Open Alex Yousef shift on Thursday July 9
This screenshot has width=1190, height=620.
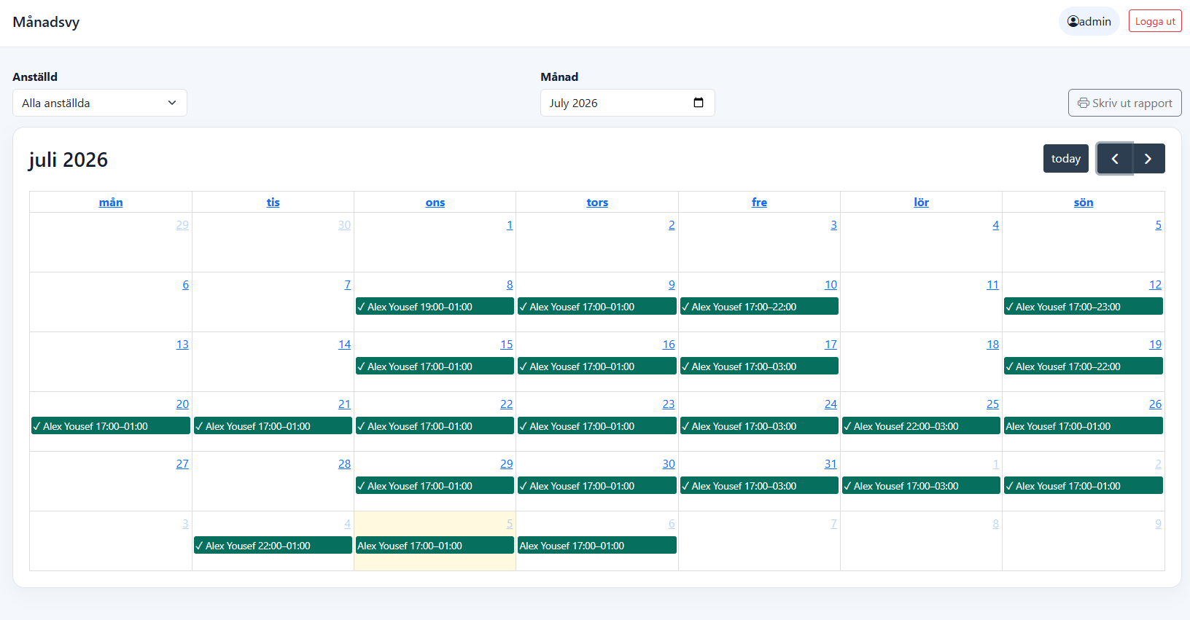[597, 307]
